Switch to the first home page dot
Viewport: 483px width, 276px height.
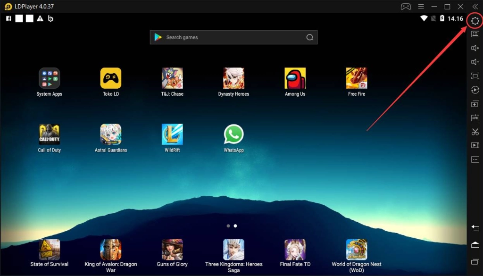coord(228,226)
